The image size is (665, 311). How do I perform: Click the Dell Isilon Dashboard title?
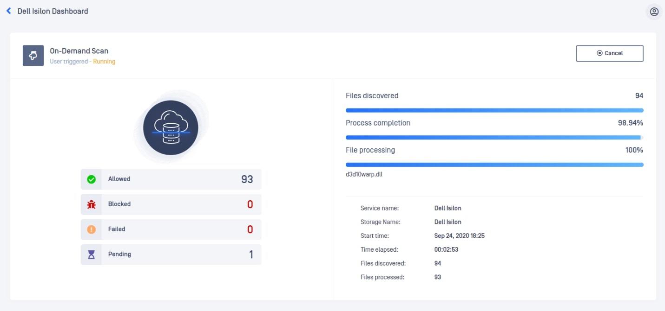click(53, 11)
